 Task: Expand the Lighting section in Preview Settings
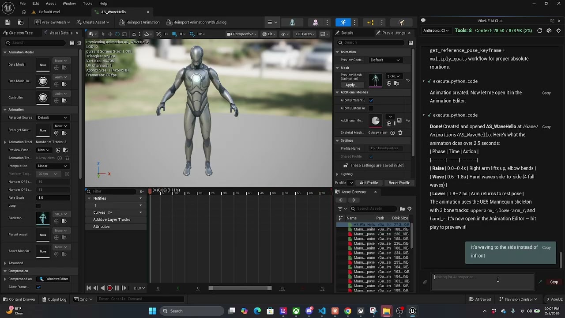[x=337, y=174]
